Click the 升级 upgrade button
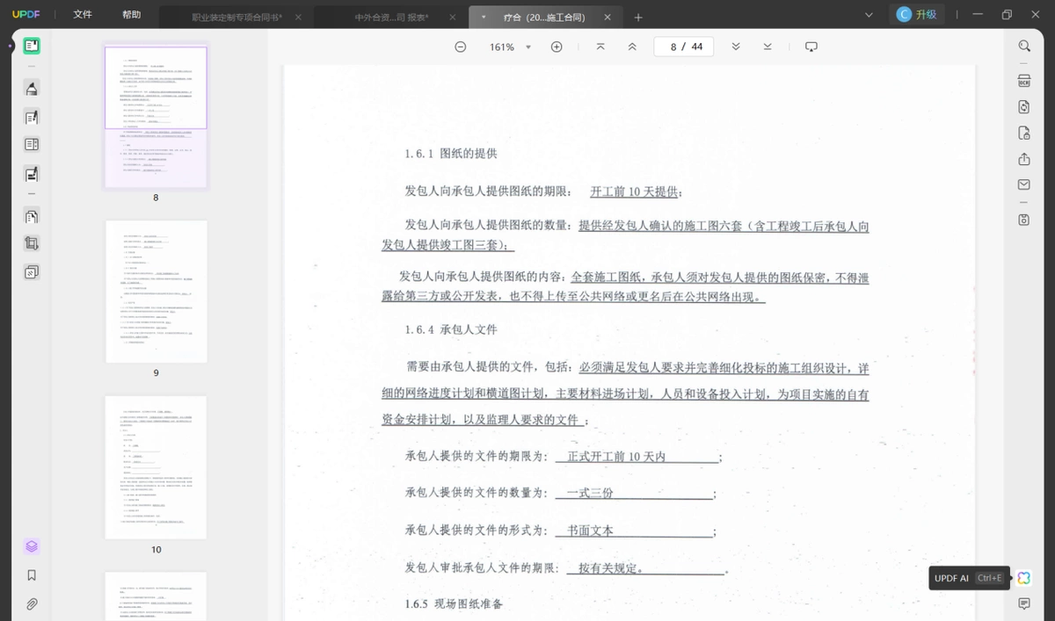Screen dimensions: 1055x621 coord(917,14)
